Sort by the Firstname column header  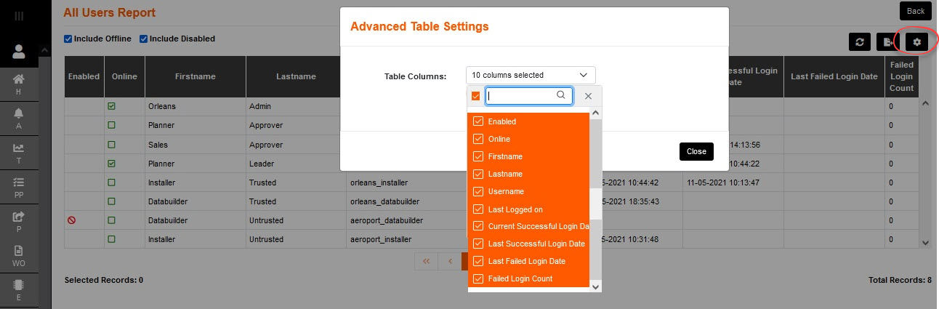pyautogui.click(x=196, y=76)
